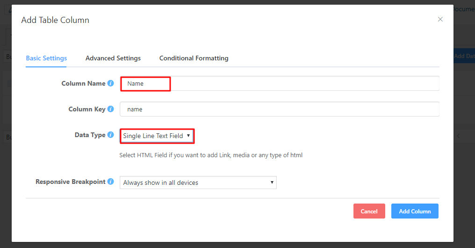Click the Column Key info icon

click(111, 109)
